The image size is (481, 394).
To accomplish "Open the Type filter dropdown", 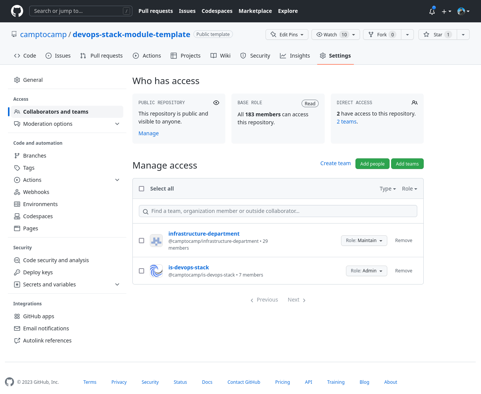I will (388, 189).
